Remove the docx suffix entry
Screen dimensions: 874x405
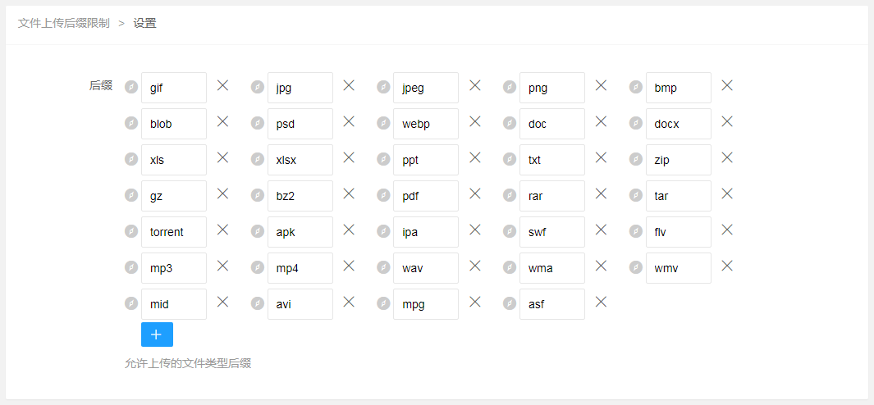coord(727,121)
